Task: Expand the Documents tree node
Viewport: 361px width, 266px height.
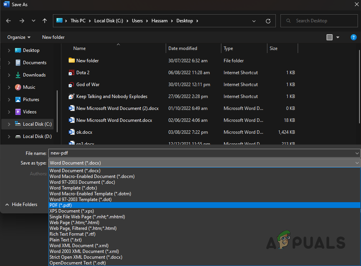Action: (x=9, y=63)
